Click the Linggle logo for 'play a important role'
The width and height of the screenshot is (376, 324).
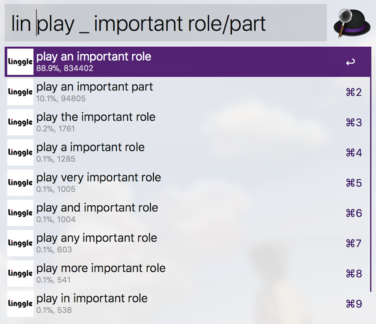point(20,153)
